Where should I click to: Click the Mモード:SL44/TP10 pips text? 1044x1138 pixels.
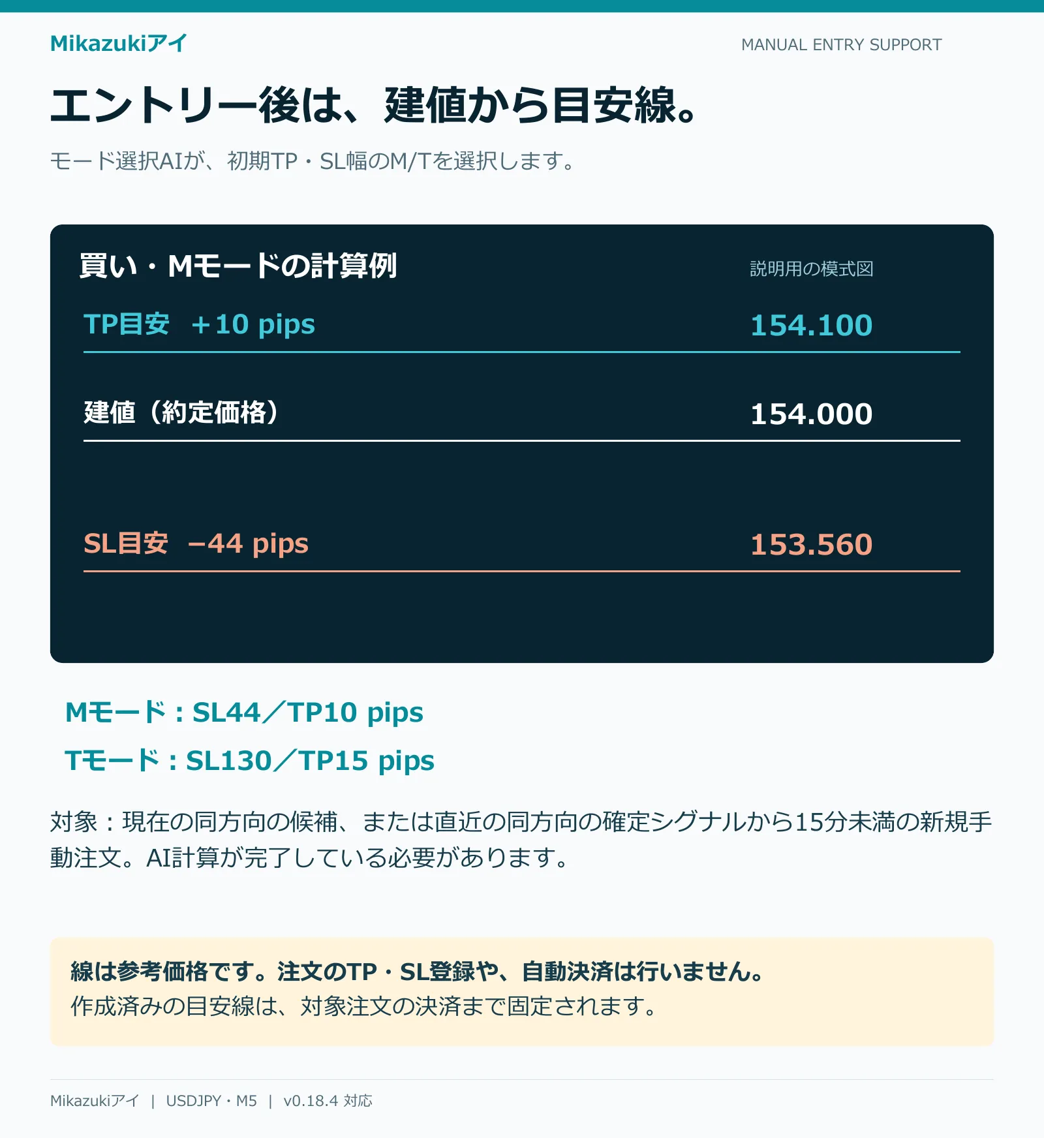click(x=245, y=713)
